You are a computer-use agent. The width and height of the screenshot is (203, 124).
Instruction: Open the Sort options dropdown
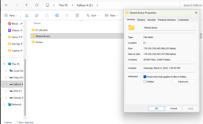click(93, 15)
